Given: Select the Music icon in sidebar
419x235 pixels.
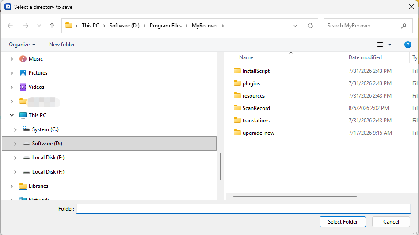Looking at the screenshot, I should 23,59.
